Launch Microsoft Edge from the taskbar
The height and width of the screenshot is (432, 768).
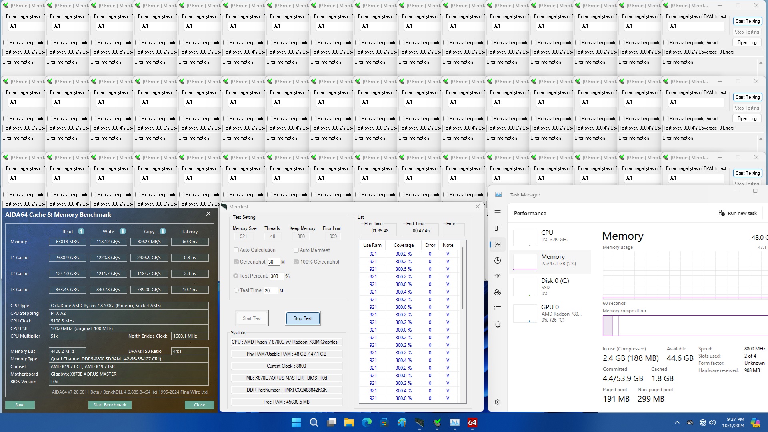tap(367, 422)
